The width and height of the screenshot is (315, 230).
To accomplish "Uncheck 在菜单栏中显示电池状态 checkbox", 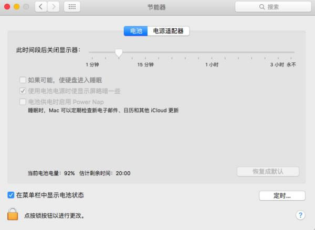I will click(11, 195).
